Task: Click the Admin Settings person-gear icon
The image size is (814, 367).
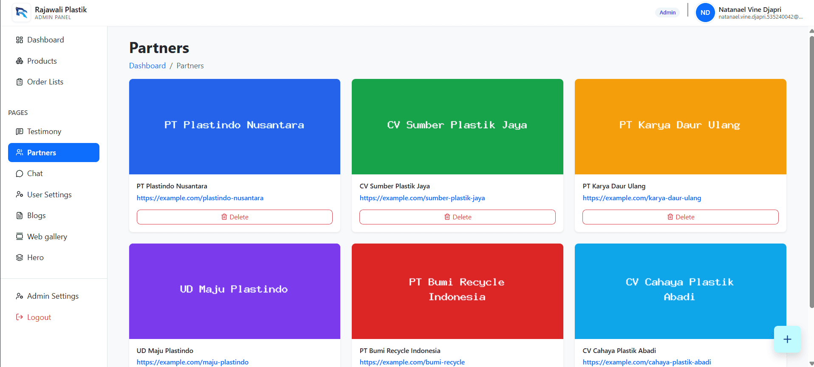Action: (x=20, y=296)
